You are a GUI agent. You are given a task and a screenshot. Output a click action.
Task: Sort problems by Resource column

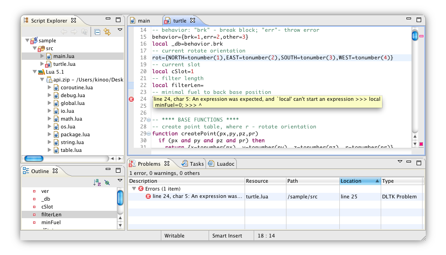(265, 181)
